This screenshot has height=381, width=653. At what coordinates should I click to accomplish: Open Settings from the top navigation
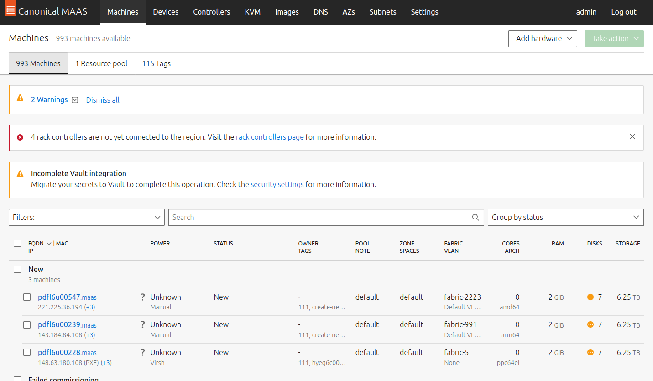tap(424, 12)
